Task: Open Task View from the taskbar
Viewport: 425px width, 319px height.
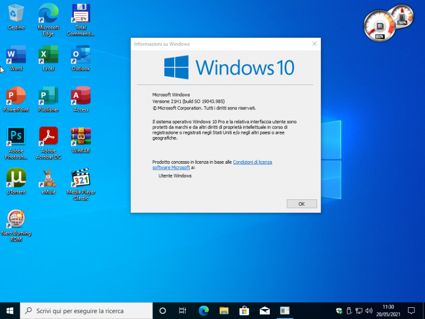Action: (x=183, y=310)
